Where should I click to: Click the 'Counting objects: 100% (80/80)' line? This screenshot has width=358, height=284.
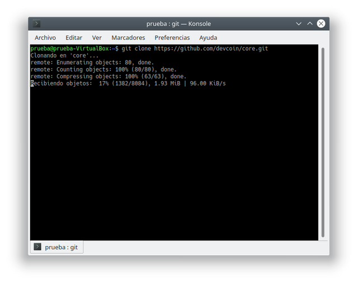coord(103,69)
